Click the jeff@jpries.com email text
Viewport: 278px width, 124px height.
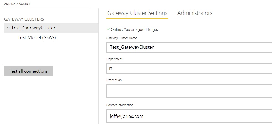click(x=127, y=116)
